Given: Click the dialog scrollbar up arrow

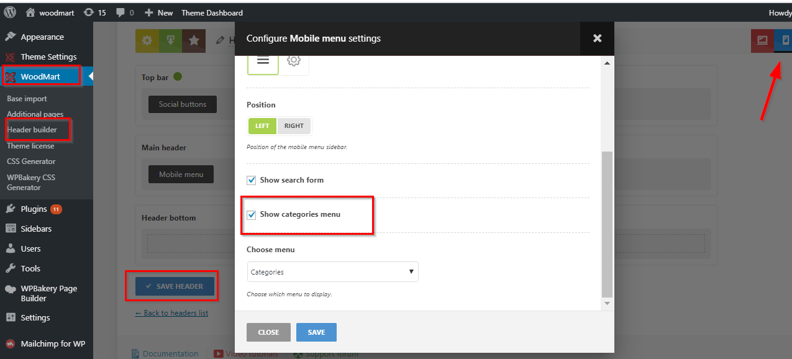Looking at the screenshot, I should (607, 63).
